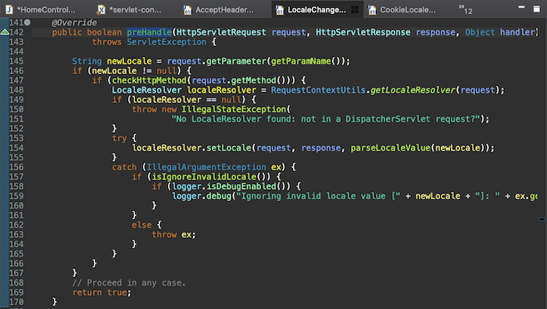This screenshot has height=309, width=547.
Task: Click the IllegalStateException class name
Action: (234, 109)
